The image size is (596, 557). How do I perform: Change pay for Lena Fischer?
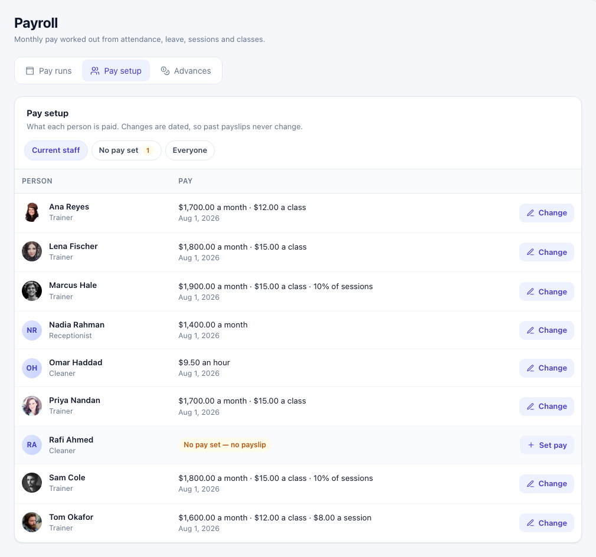546,253
